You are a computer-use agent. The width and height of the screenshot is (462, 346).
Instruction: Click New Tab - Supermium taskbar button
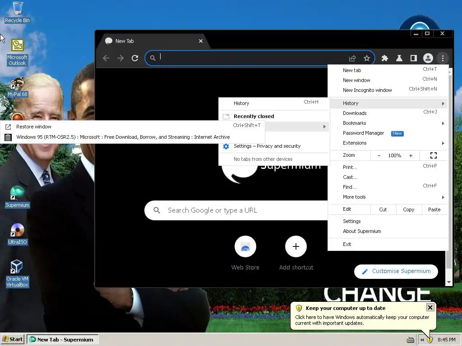point(62,340)
